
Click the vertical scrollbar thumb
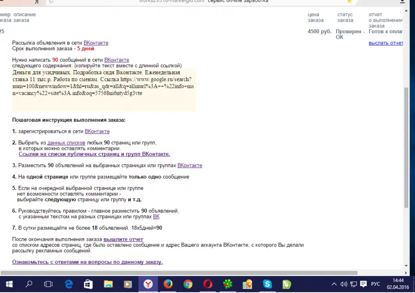406,148
